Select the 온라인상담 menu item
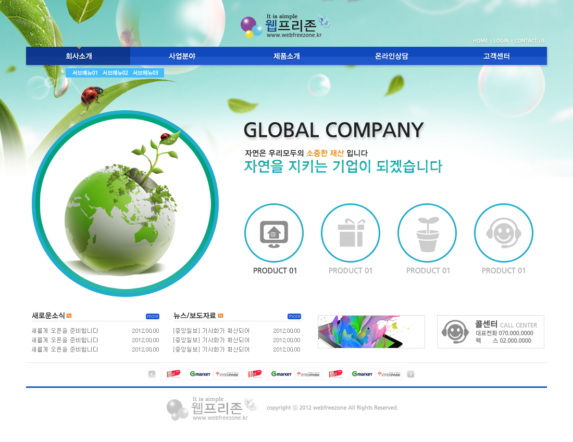Viewport: 573px width, 442px height. 391,56
